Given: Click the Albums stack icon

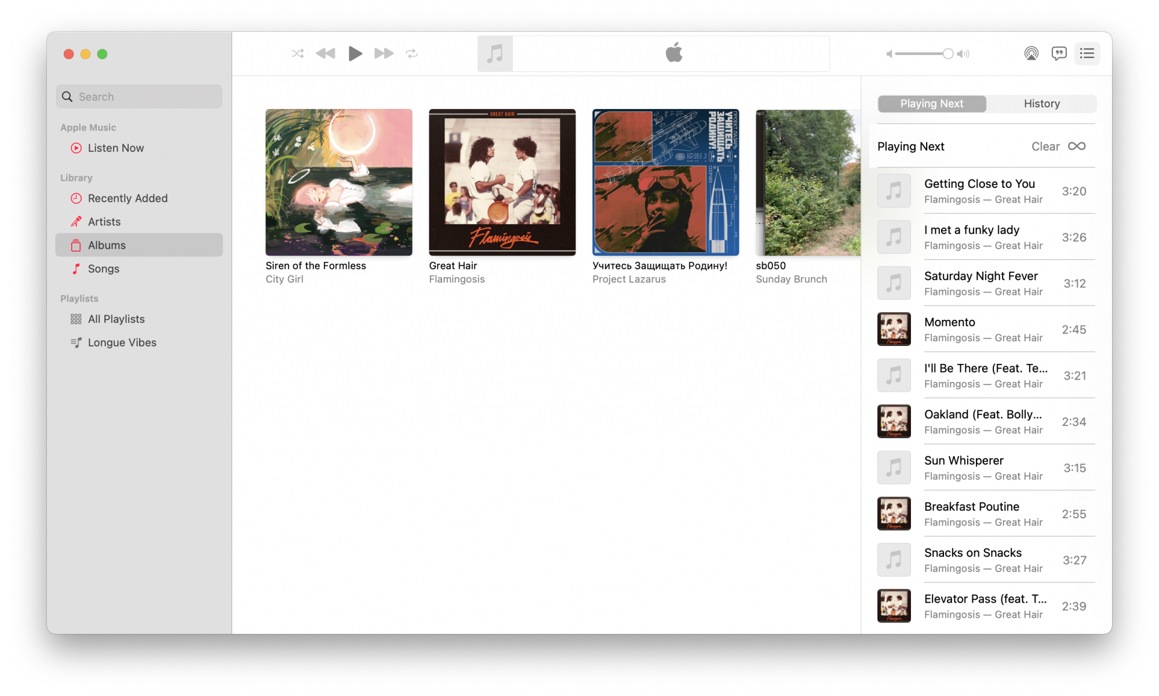Looking at the screenshot, I should (76, 245).
